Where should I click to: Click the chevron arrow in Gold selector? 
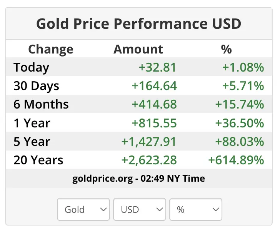103,209
